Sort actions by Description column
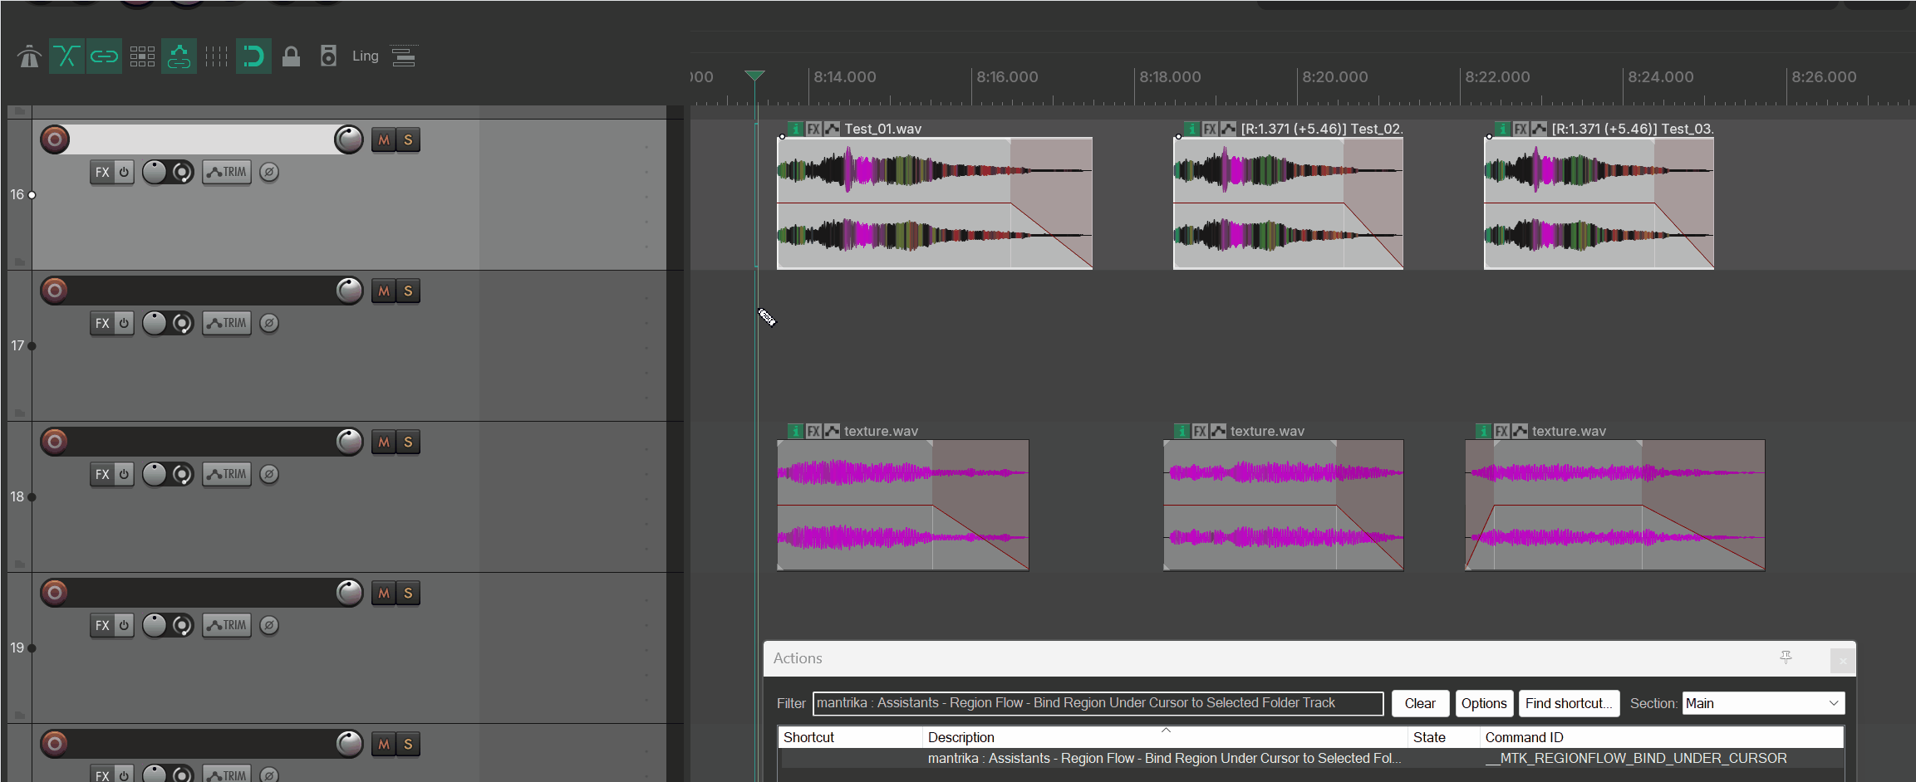Viewport: 1916px width, 782px height. pos(1165,737)
